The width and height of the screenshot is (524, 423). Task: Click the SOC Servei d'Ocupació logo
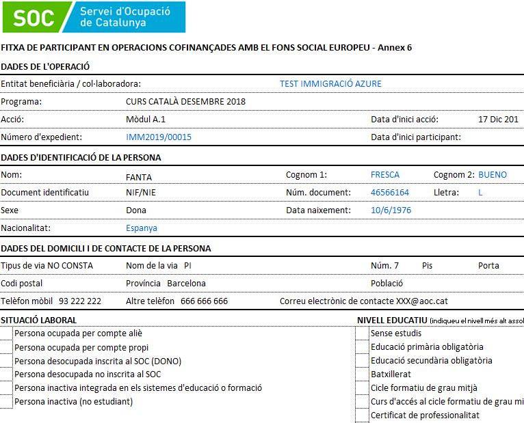click(93, 17)
